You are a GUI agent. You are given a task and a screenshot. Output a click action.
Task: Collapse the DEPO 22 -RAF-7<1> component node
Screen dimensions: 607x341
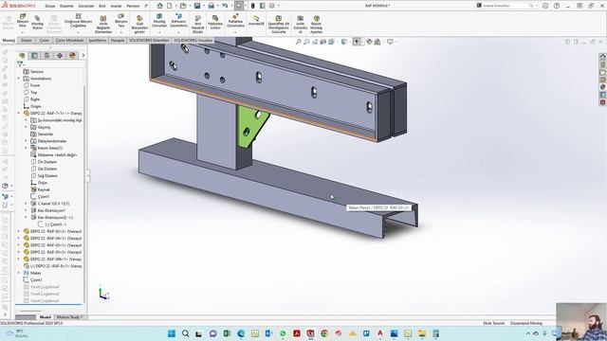[19, 114]
